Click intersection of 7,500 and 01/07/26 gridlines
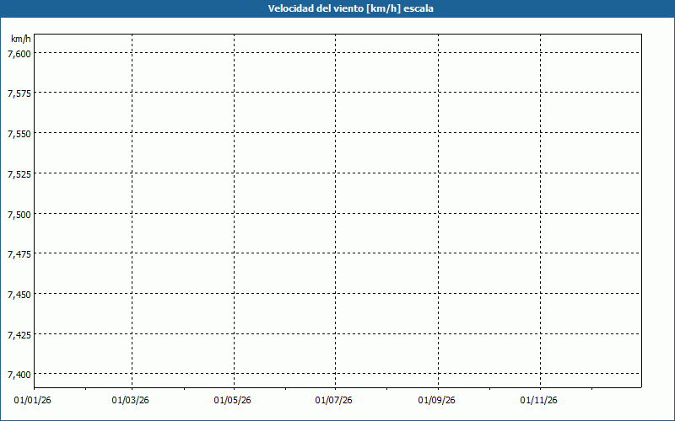Viewport: 675px width, 421px height. pos(336,214)
